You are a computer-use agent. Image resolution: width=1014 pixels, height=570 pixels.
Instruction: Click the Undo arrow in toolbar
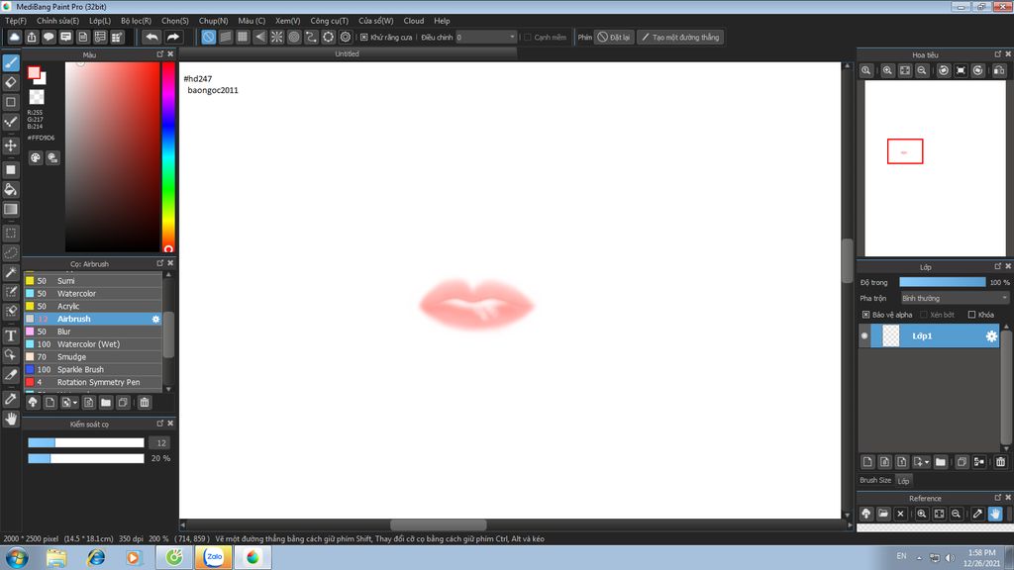[x=152, y=37]
